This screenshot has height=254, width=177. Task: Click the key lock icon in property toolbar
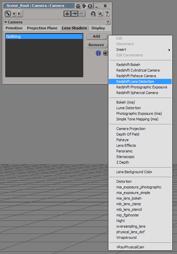[x=8, y=14]
